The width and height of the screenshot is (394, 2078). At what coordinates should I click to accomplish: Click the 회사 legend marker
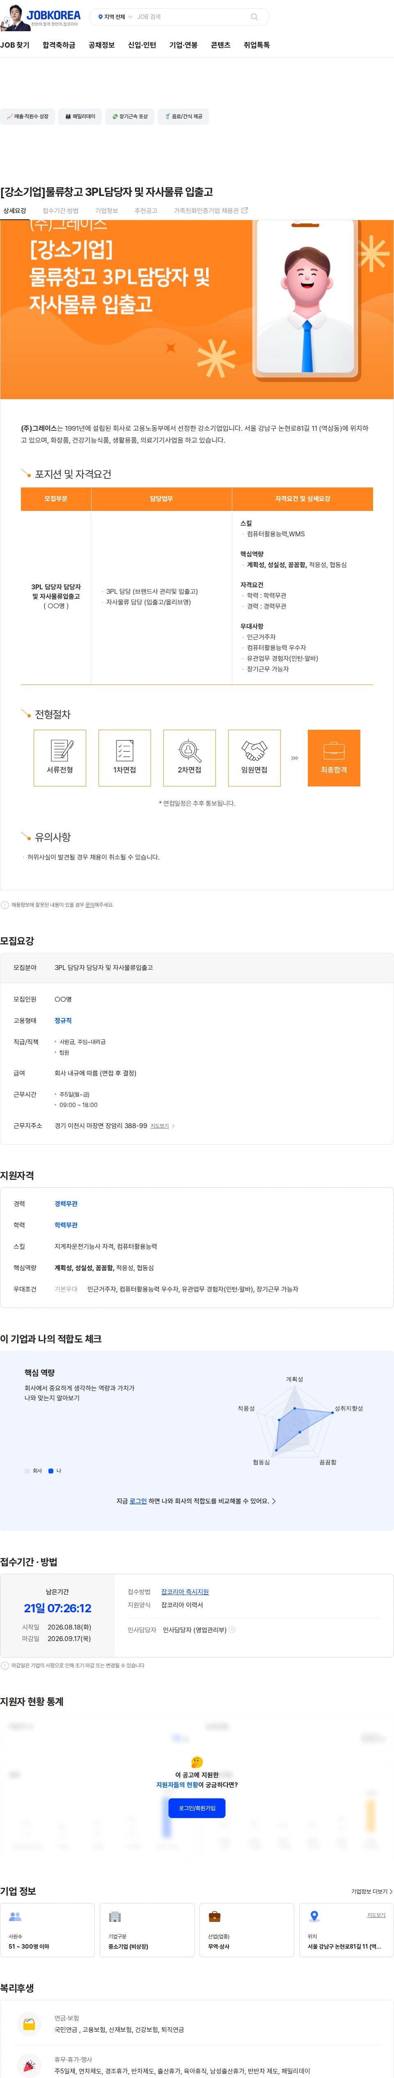27,1471
